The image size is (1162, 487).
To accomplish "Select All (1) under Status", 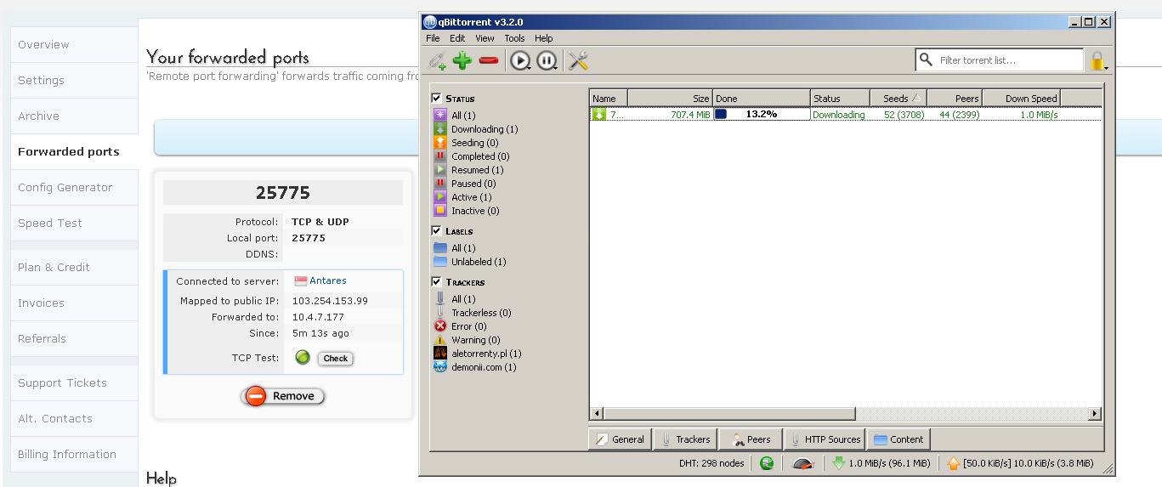I will click(x=463, y=116).
